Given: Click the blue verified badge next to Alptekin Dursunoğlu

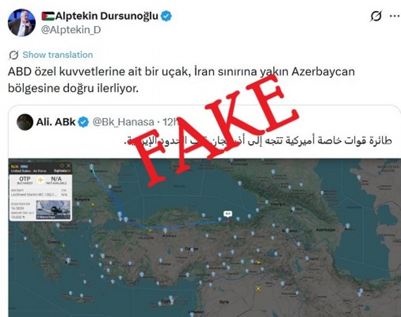Looking at the screenshot, I should [167, 16].
